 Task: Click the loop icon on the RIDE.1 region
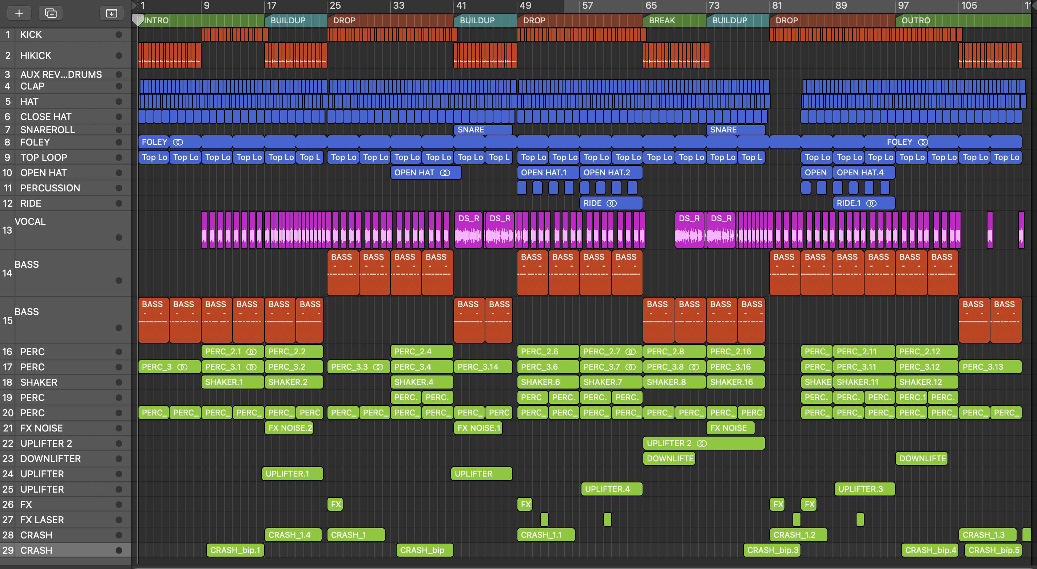click(x=871, y=203)
